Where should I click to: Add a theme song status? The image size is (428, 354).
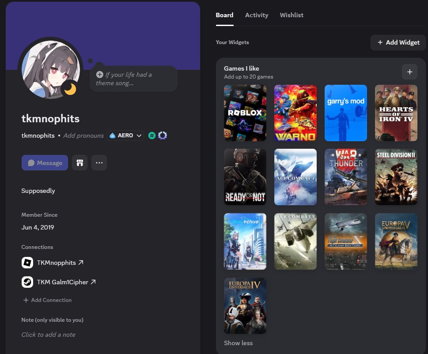(133, 79)
